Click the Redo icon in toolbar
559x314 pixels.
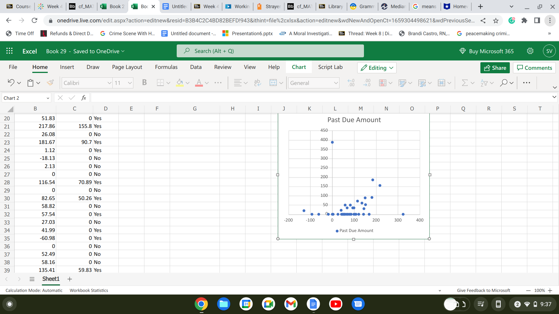coord(20,83)
